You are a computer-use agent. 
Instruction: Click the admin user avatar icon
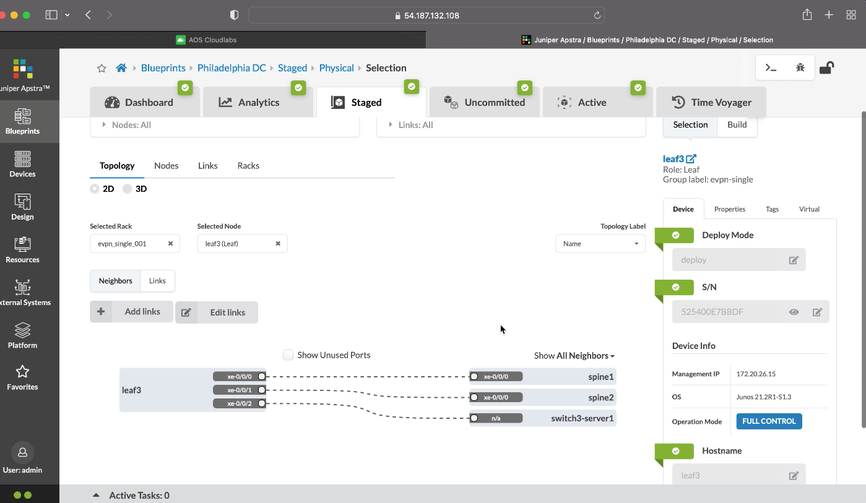coord(23,452)
